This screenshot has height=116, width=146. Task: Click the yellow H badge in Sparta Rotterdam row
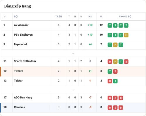point(115,62)
